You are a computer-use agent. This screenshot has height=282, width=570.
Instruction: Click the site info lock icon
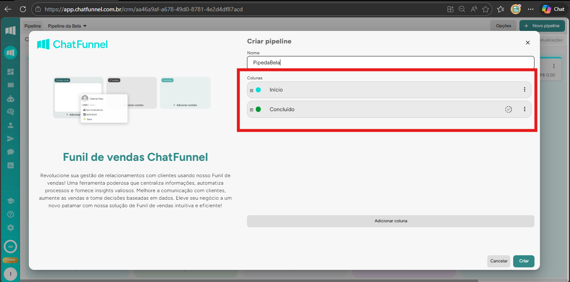(38, 9)
